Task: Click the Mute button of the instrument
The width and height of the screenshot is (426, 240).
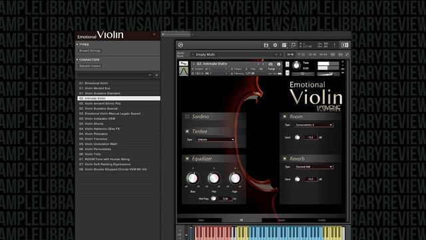Action: 288,73
